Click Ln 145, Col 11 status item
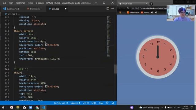196x110 pixels. click(61, 103)
